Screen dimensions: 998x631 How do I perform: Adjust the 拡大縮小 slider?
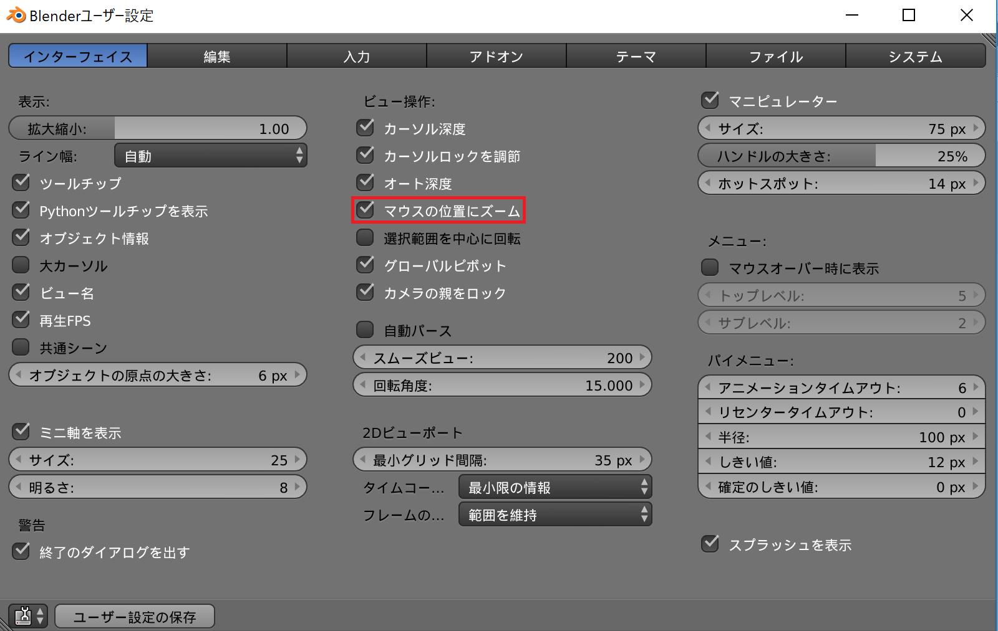coord(158,128)
